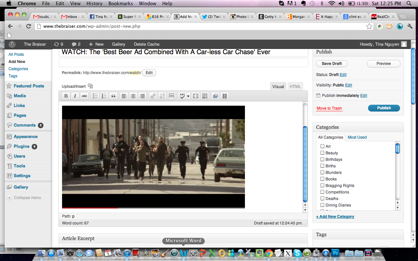This screenshot has height=261, width=418.
Task: Tick the Books category checkbox
Action: (x=322, y=179)
